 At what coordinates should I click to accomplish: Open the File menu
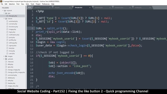click(2, 4)
